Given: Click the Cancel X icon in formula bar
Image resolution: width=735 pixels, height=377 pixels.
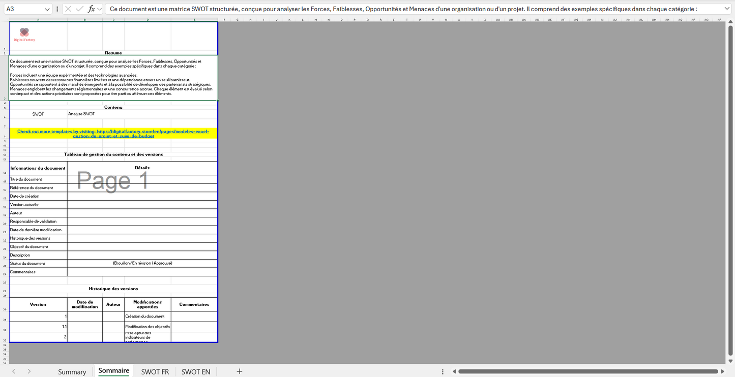Looking at the screenshot, I should [x=68, y=9].
